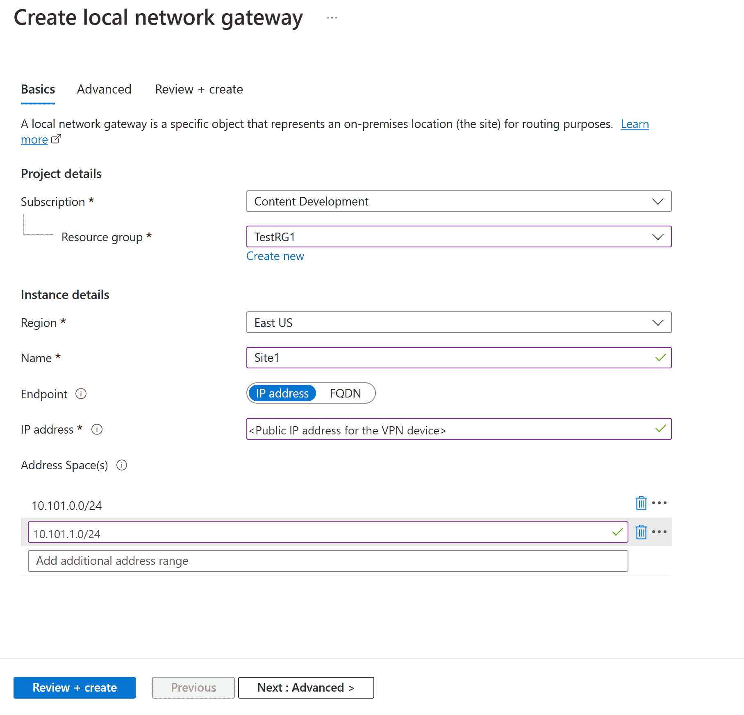
Task: Click the Next: Advanced button
Action: click(x=306, y=687)
